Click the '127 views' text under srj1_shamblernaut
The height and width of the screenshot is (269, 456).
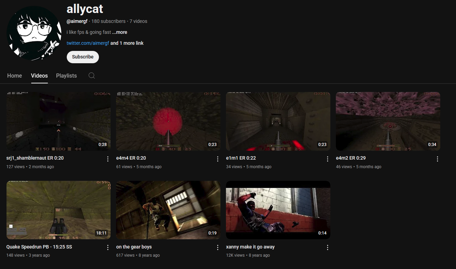(x=16, y=167)
